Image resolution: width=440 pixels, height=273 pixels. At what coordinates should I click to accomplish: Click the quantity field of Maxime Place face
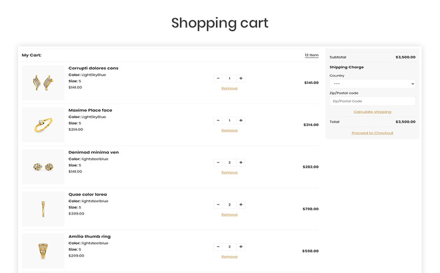click(229, 120)
